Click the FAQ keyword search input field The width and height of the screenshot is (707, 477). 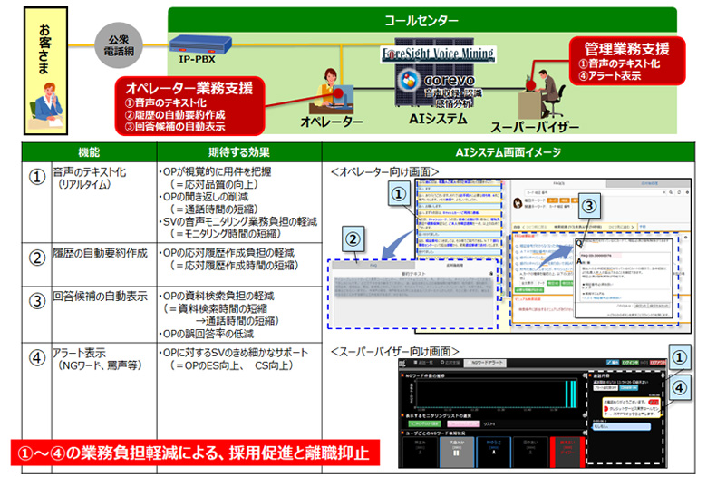[x=594, y=192]
